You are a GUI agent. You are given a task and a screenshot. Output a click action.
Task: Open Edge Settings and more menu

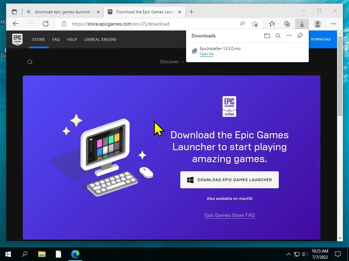point(333,24)
